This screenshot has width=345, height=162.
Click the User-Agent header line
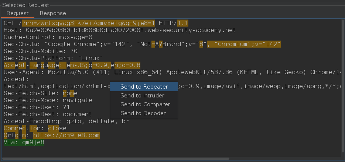tap(148, 72)
